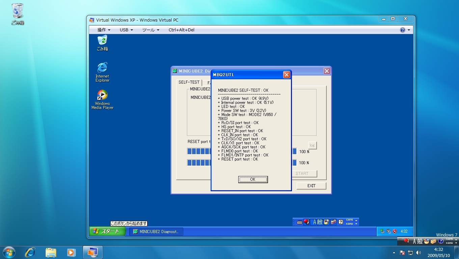Click Safely Remove Hardware icon in XP tray
This screenshot has width=459, height=259.
(382, 231)
